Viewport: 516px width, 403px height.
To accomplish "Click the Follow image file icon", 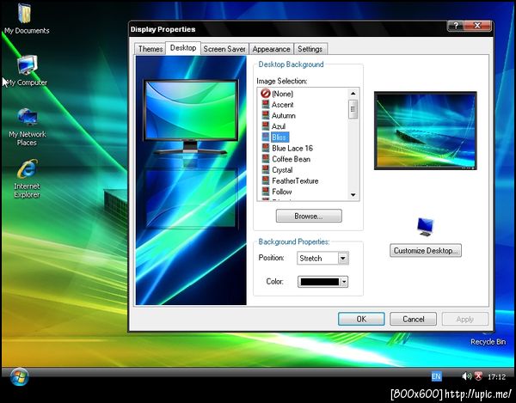I will (266, 192).
